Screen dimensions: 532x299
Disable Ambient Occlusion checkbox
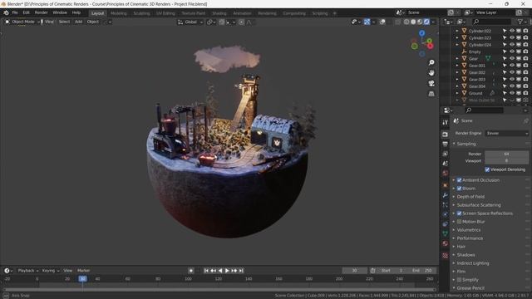click(x=459, y=180)
